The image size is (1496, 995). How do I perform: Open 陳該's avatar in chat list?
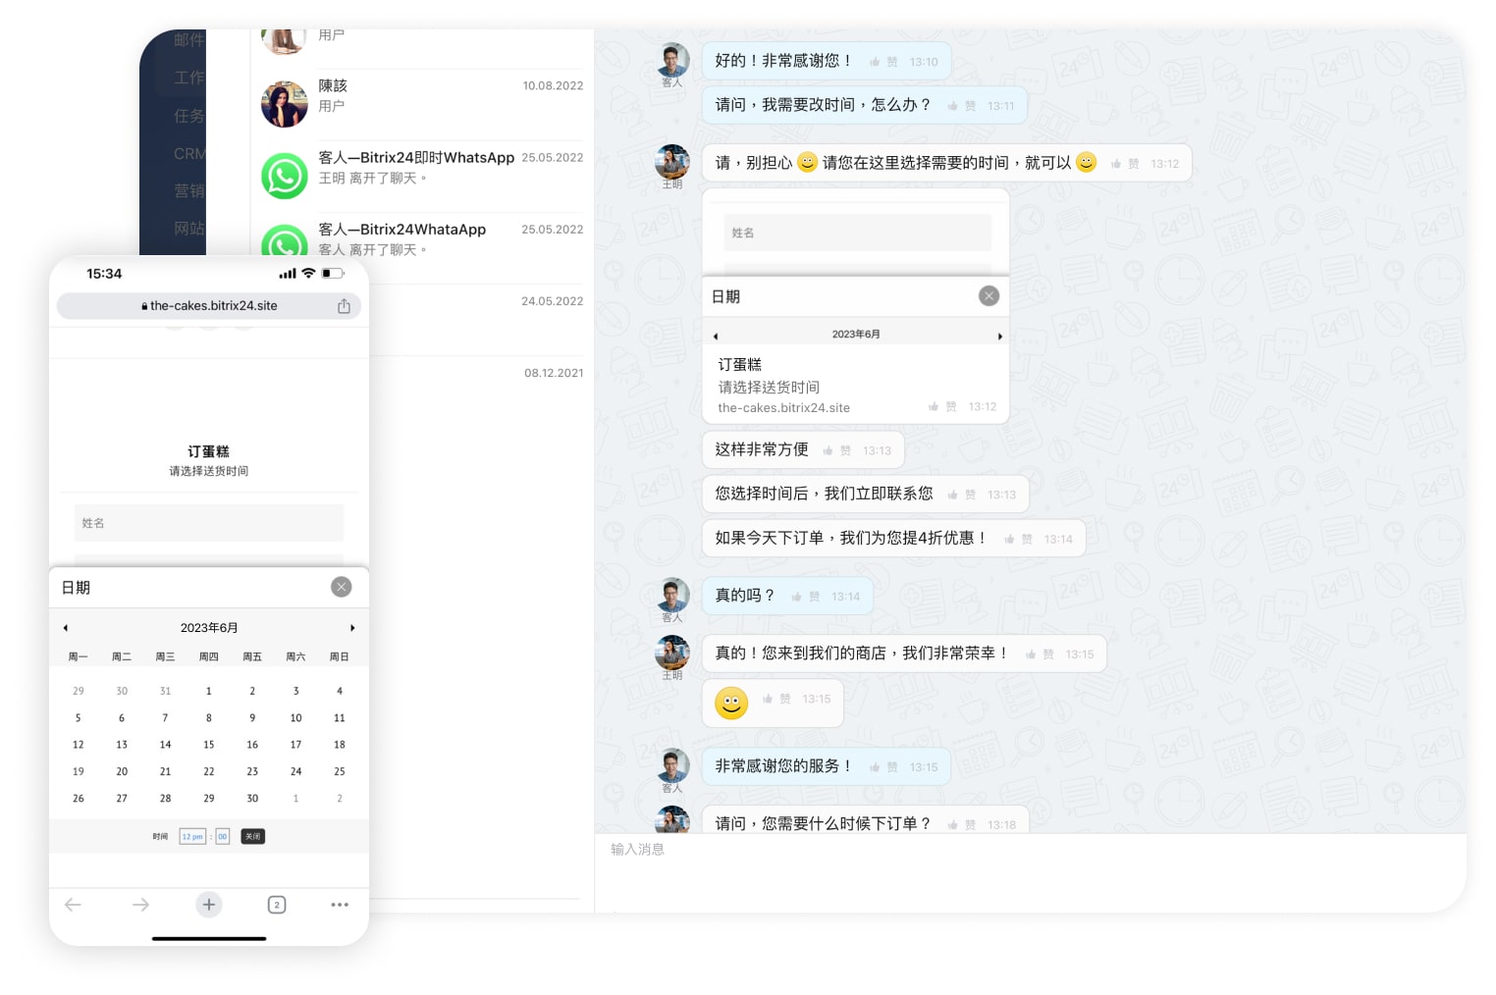(x=285, y=104)
